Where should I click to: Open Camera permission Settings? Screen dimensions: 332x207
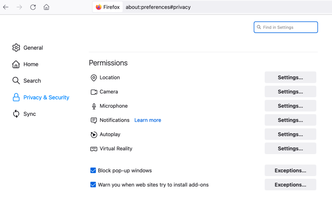pos(290,91)
